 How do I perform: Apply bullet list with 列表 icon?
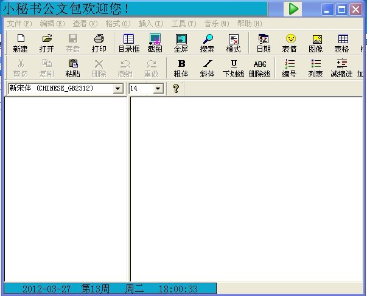click(316, 68)
